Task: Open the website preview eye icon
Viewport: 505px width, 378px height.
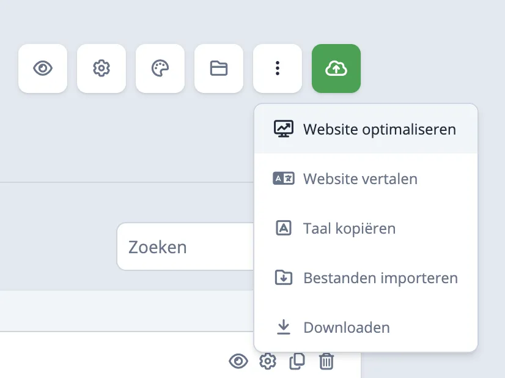Action: pos(42,69)
